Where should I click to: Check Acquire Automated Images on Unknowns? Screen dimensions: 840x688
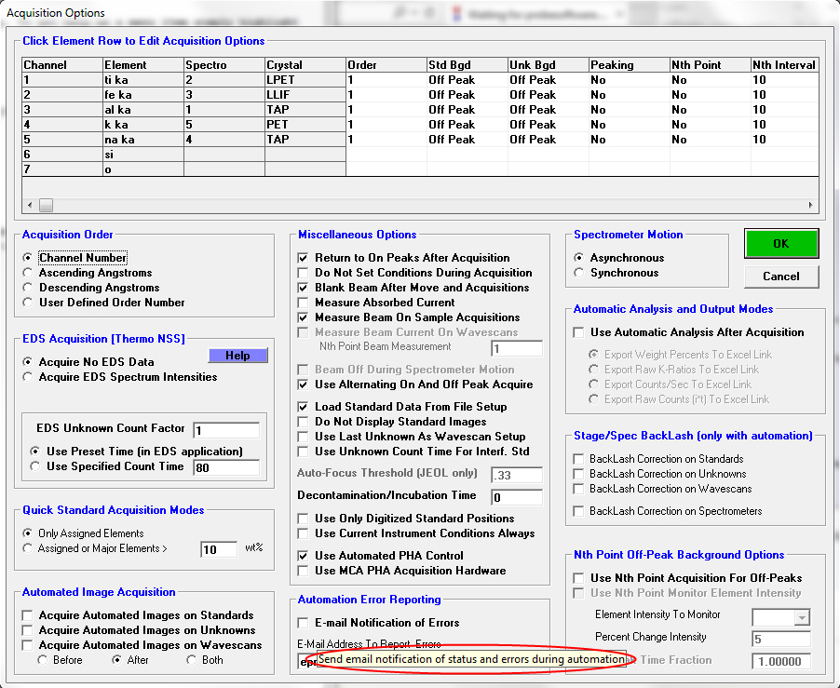[x=29, y=630]
